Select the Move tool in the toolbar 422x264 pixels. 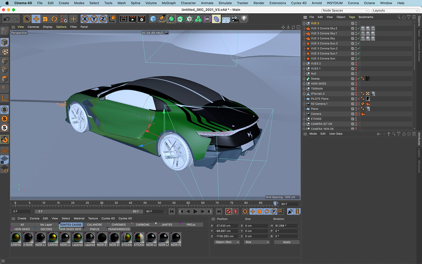(36, 19)
